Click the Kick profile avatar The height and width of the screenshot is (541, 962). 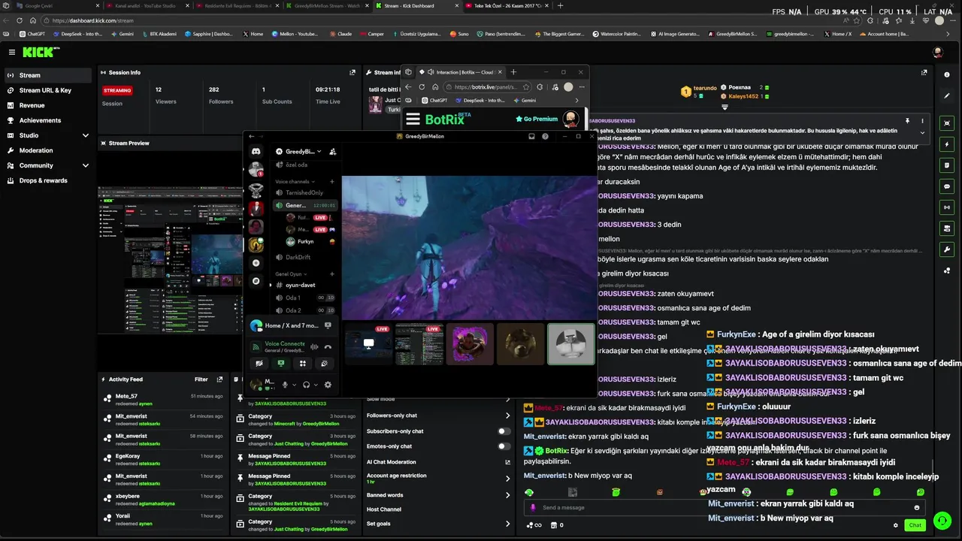pos(938,52)
